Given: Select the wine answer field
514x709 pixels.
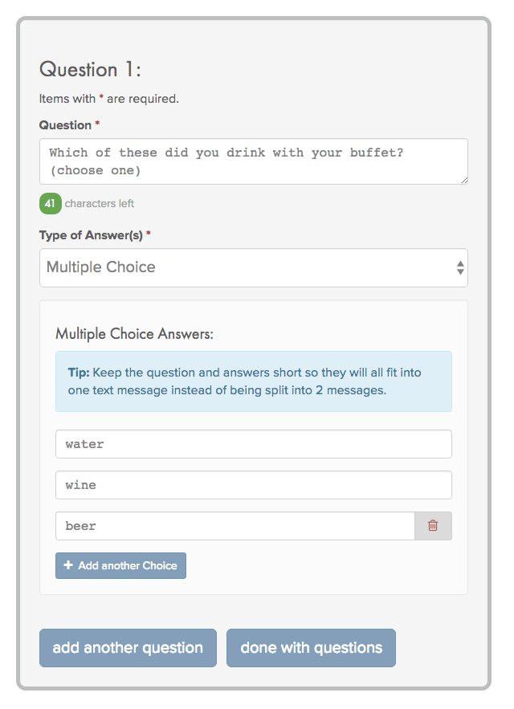Looking at the screenshot, I should pyautogui.click(x=253, y=485).
